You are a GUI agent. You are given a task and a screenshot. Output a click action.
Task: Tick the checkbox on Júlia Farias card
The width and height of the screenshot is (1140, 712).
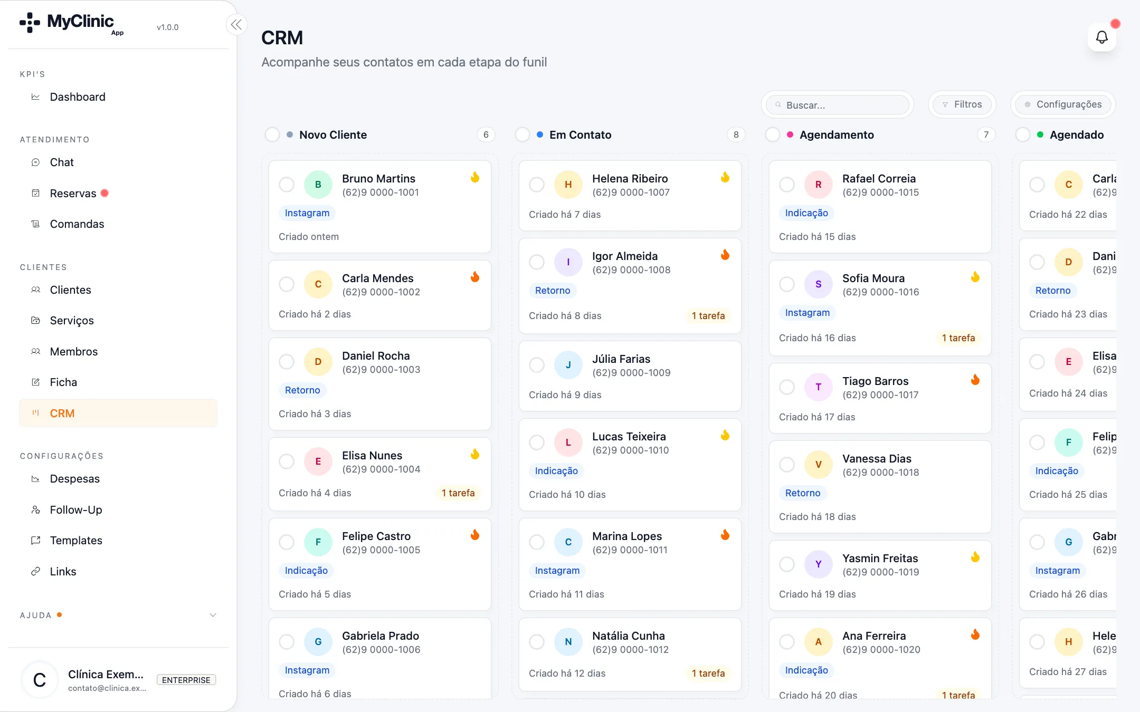(537, 365)
